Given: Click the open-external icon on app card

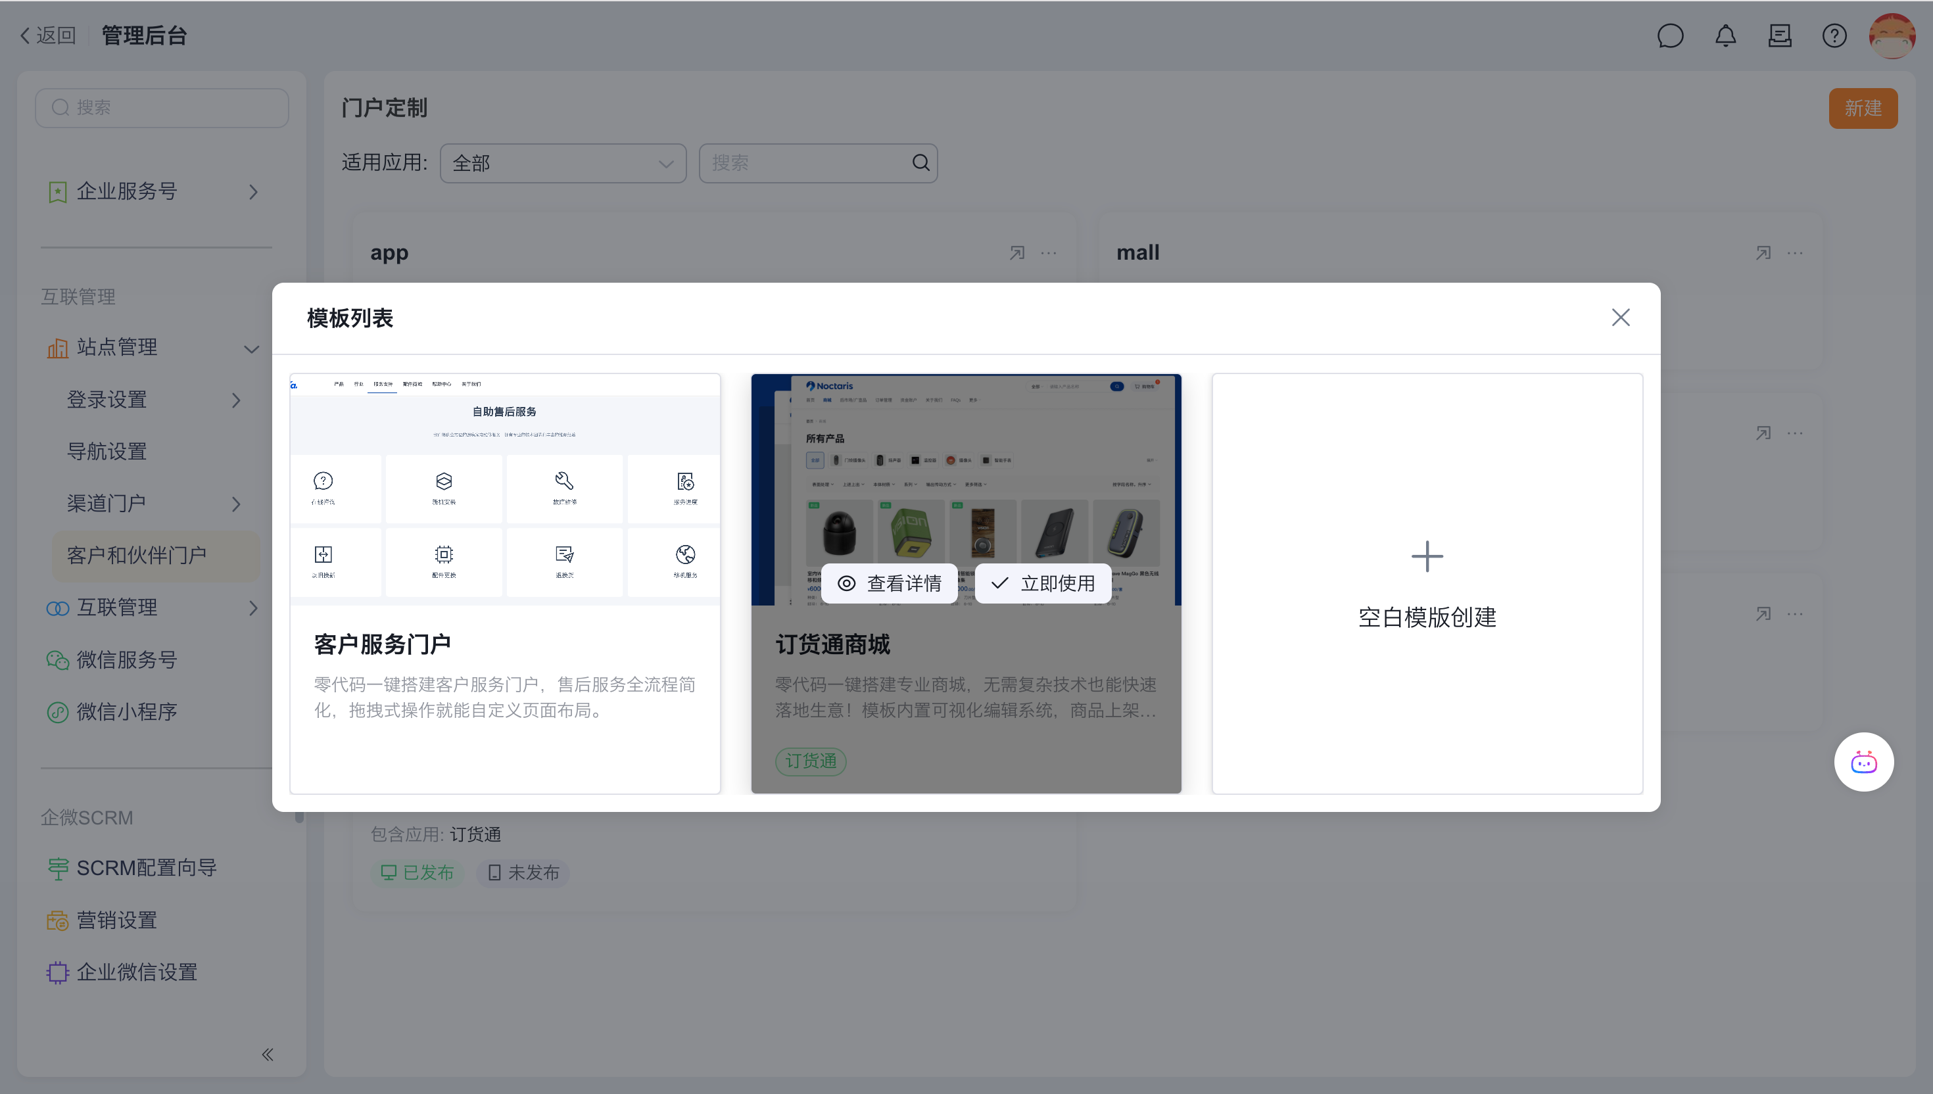Looking at the screenshot, I should click(x=1016, y=253).
